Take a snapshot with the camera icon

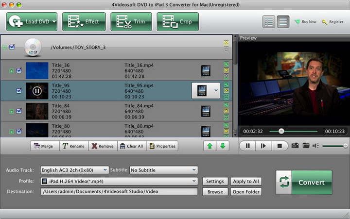tap(295, 146)
